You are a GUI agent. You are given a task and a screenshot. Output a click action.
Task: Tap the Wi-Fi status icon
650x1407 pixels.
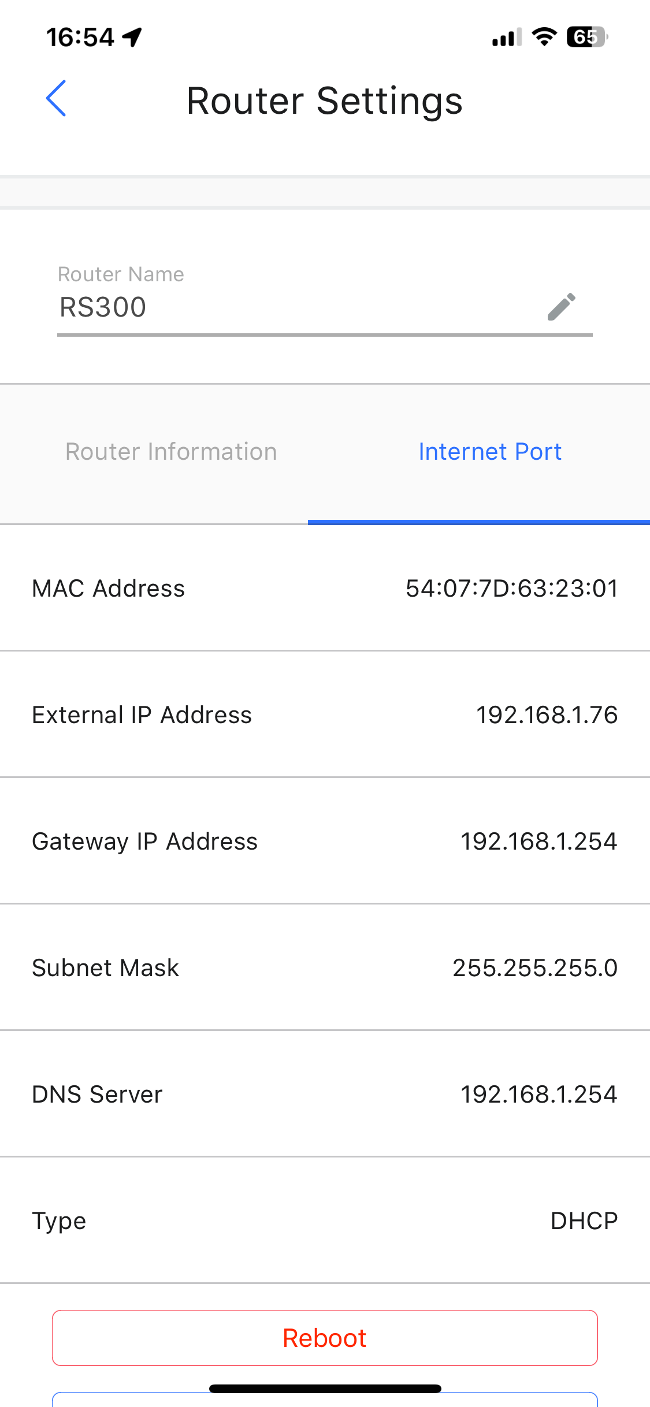(544, 37)
